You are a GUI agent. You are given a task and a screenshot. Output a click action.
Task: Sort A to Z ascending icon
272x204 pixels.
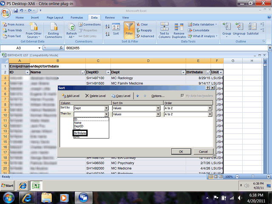(x=108, y=26)
